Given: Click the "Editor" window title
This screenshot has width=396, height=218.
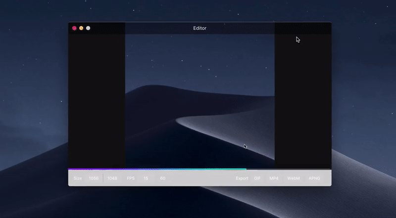Looking at the screenshot, I should click(200, 28).
